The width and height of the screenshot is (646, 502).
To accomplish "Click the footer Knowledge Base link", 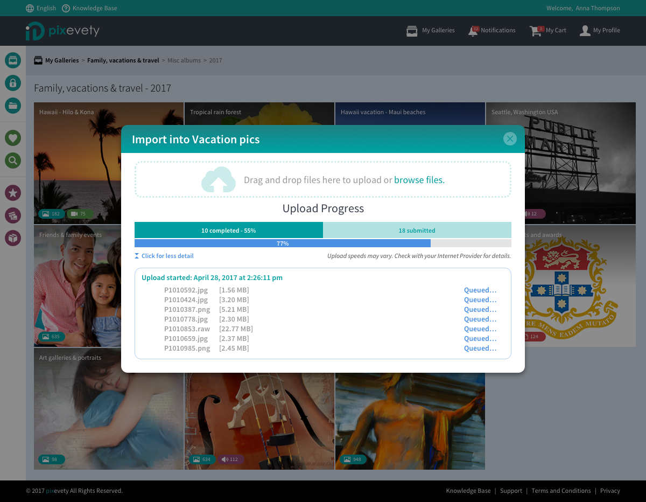I will [x=468, y=491].
